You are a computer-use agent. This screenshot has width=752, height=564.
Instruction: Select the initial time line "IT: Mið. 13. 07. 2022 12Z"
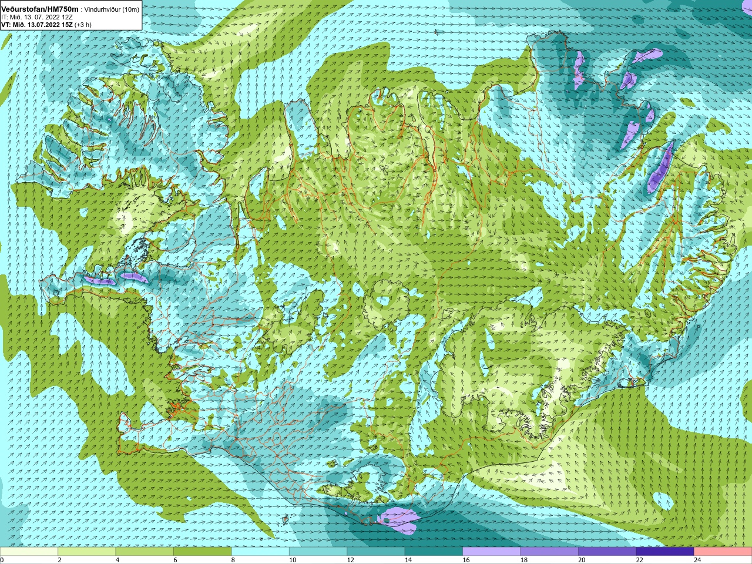[37, 17]
